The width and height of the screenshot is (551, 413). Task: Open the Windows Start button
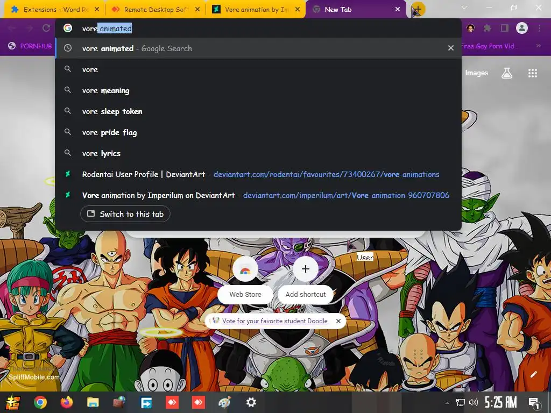[13, 402]
